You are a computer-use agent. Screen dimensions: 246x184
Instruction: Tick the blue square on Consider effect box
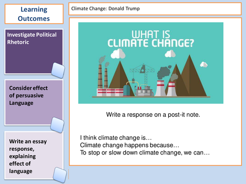point(57,125)
